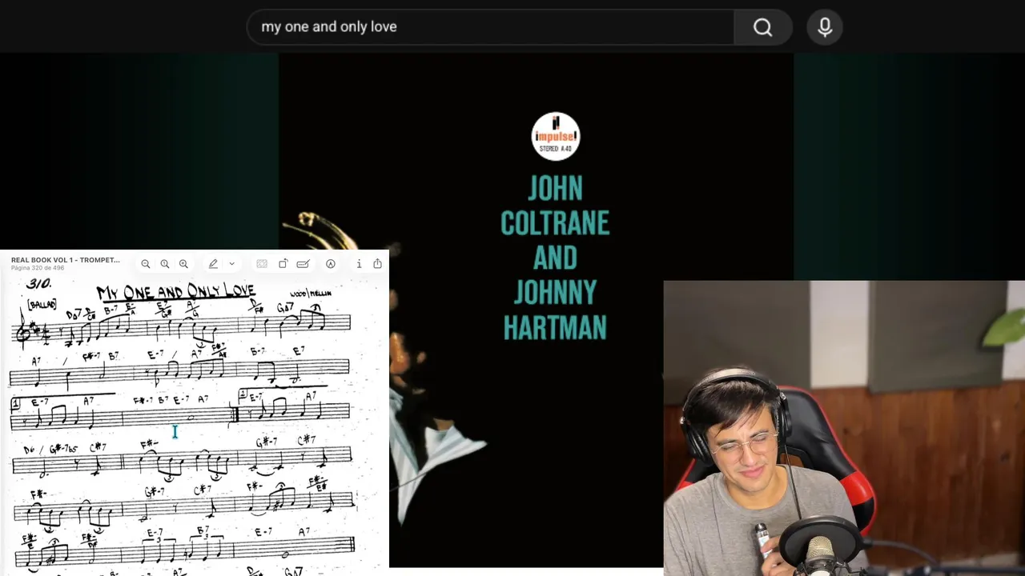The width and height of the screenshot is (1025, 576).
Task: Show the markup toolbar
Action: coord(331,264)
